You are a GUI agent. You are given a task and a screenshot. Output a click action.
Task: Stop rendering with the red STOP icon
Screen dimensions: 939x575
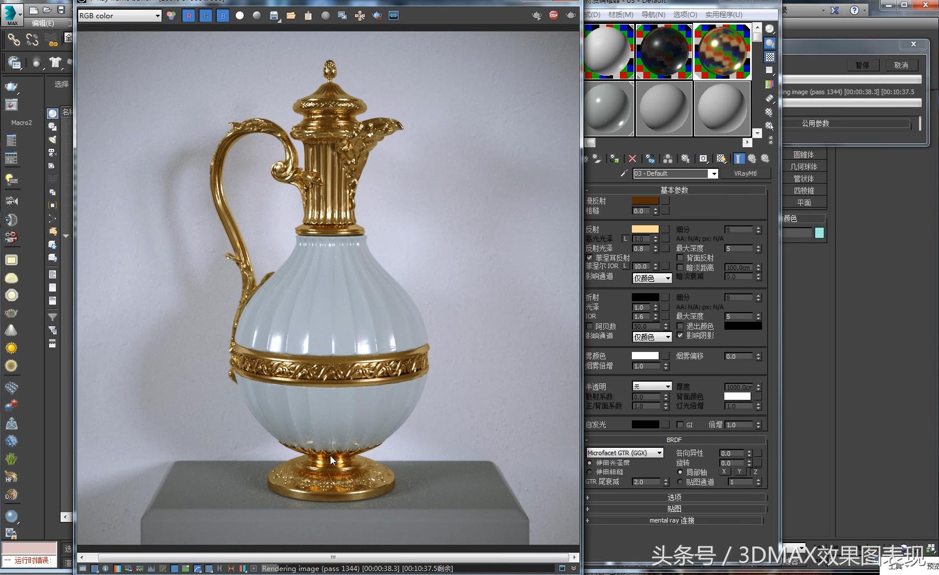pyautogui.click(x=553, y=15)
